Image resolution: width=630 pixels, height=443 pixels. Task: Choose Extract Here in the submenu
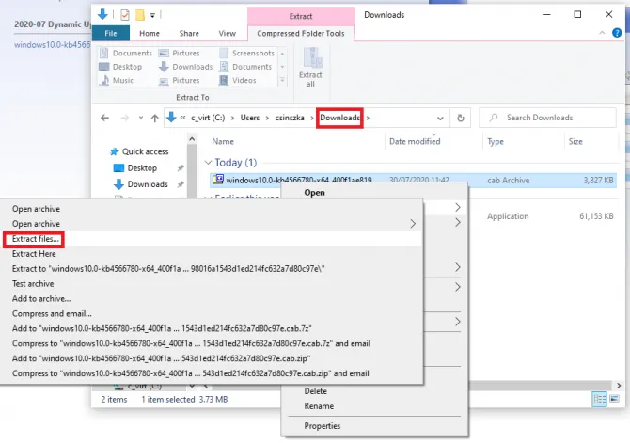point(33,254)
